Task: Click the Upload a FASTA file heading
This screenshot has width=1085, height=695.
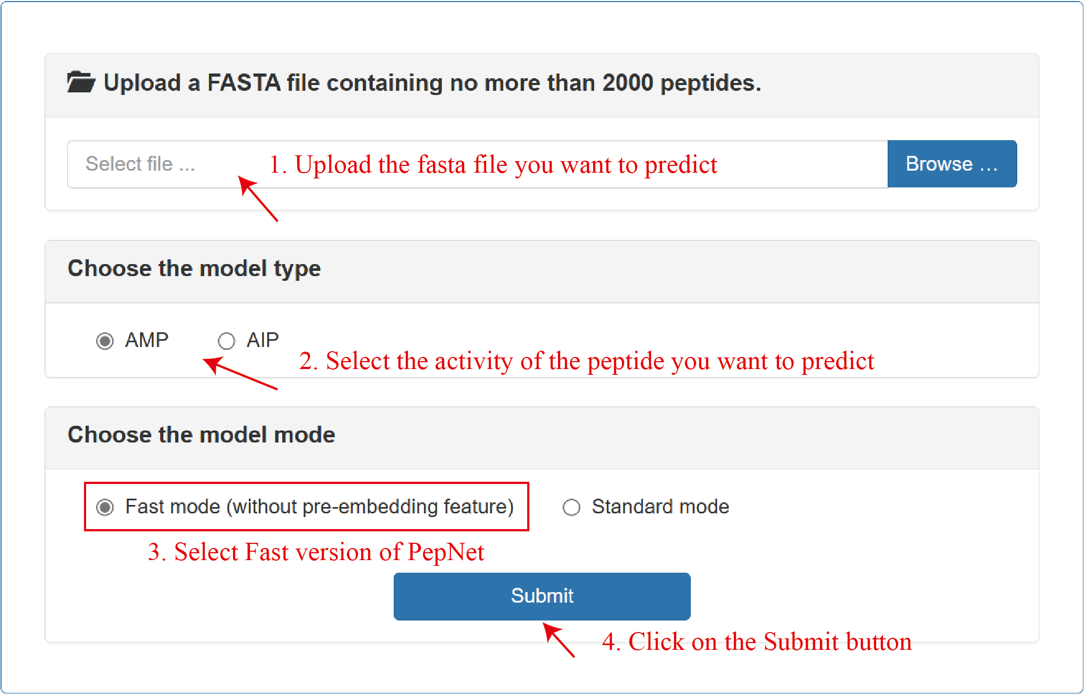Action: click(x=432, y=83)
